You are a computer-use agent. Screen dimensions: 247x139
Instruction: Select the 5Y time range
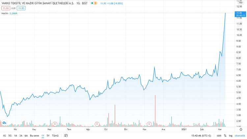(48, 136)
